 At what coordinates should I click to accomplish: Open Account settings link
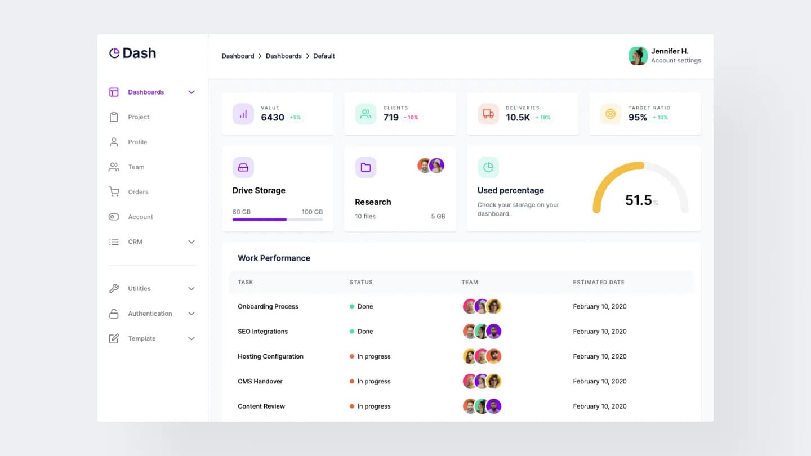click(x=676, y=60)
